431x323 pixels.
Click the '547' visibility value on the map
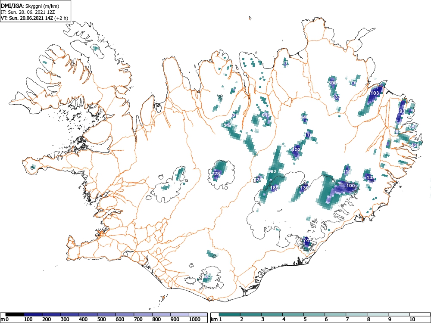pyautogui.click(x=228, y=125)
